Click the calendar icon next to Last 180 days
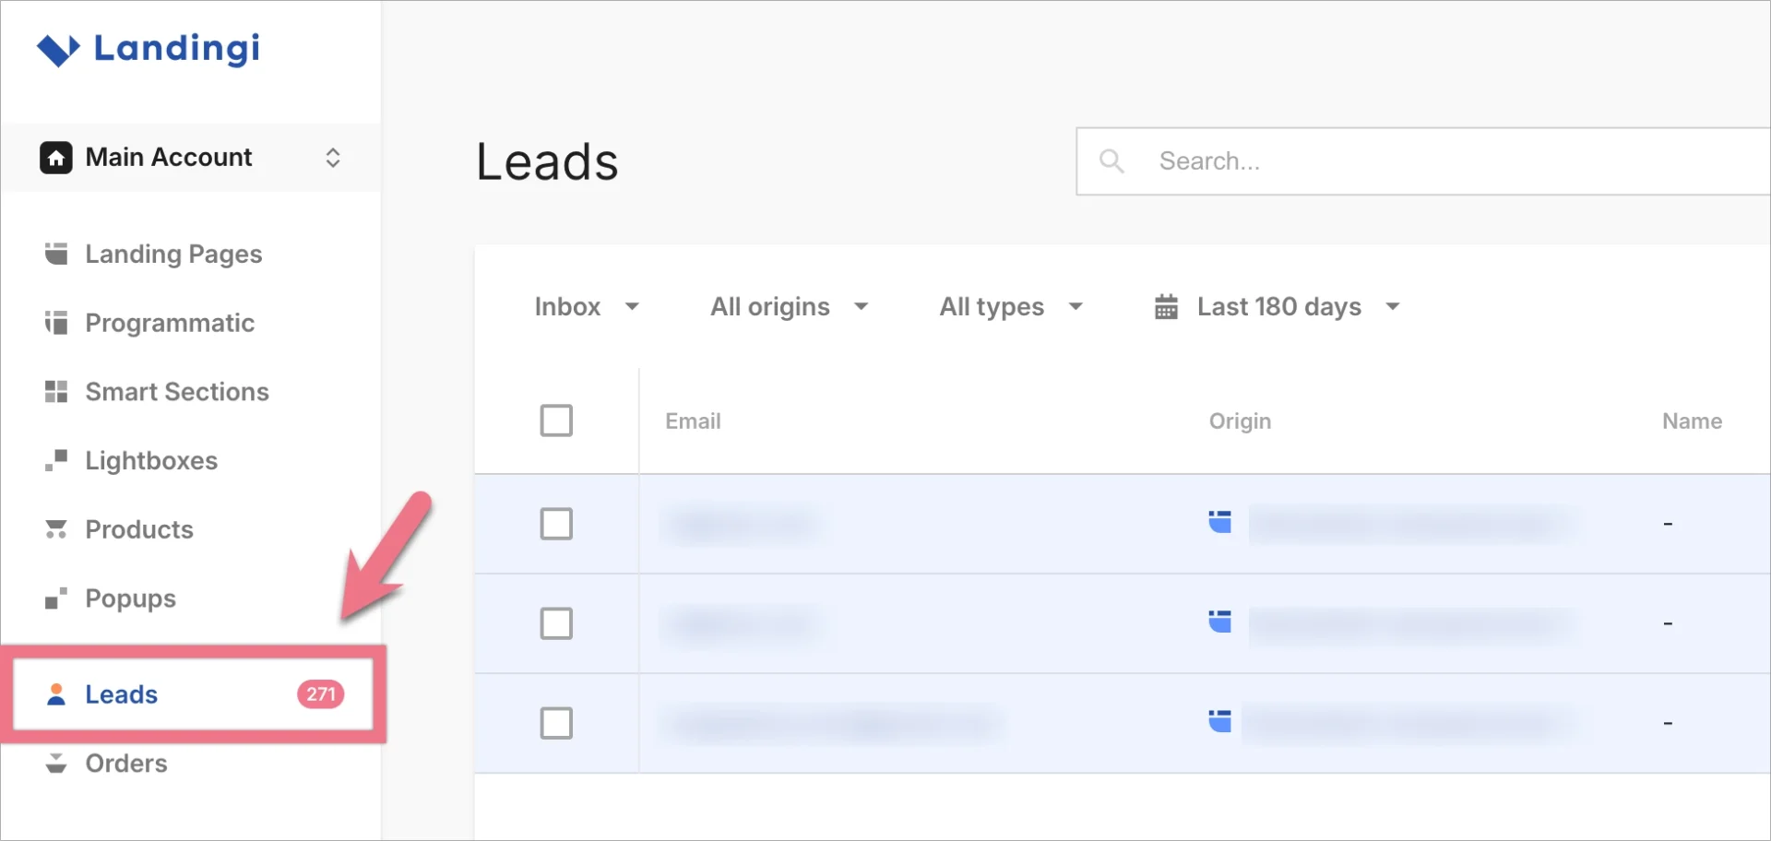Screen dimensions: 1771x841 (1165, 306)
